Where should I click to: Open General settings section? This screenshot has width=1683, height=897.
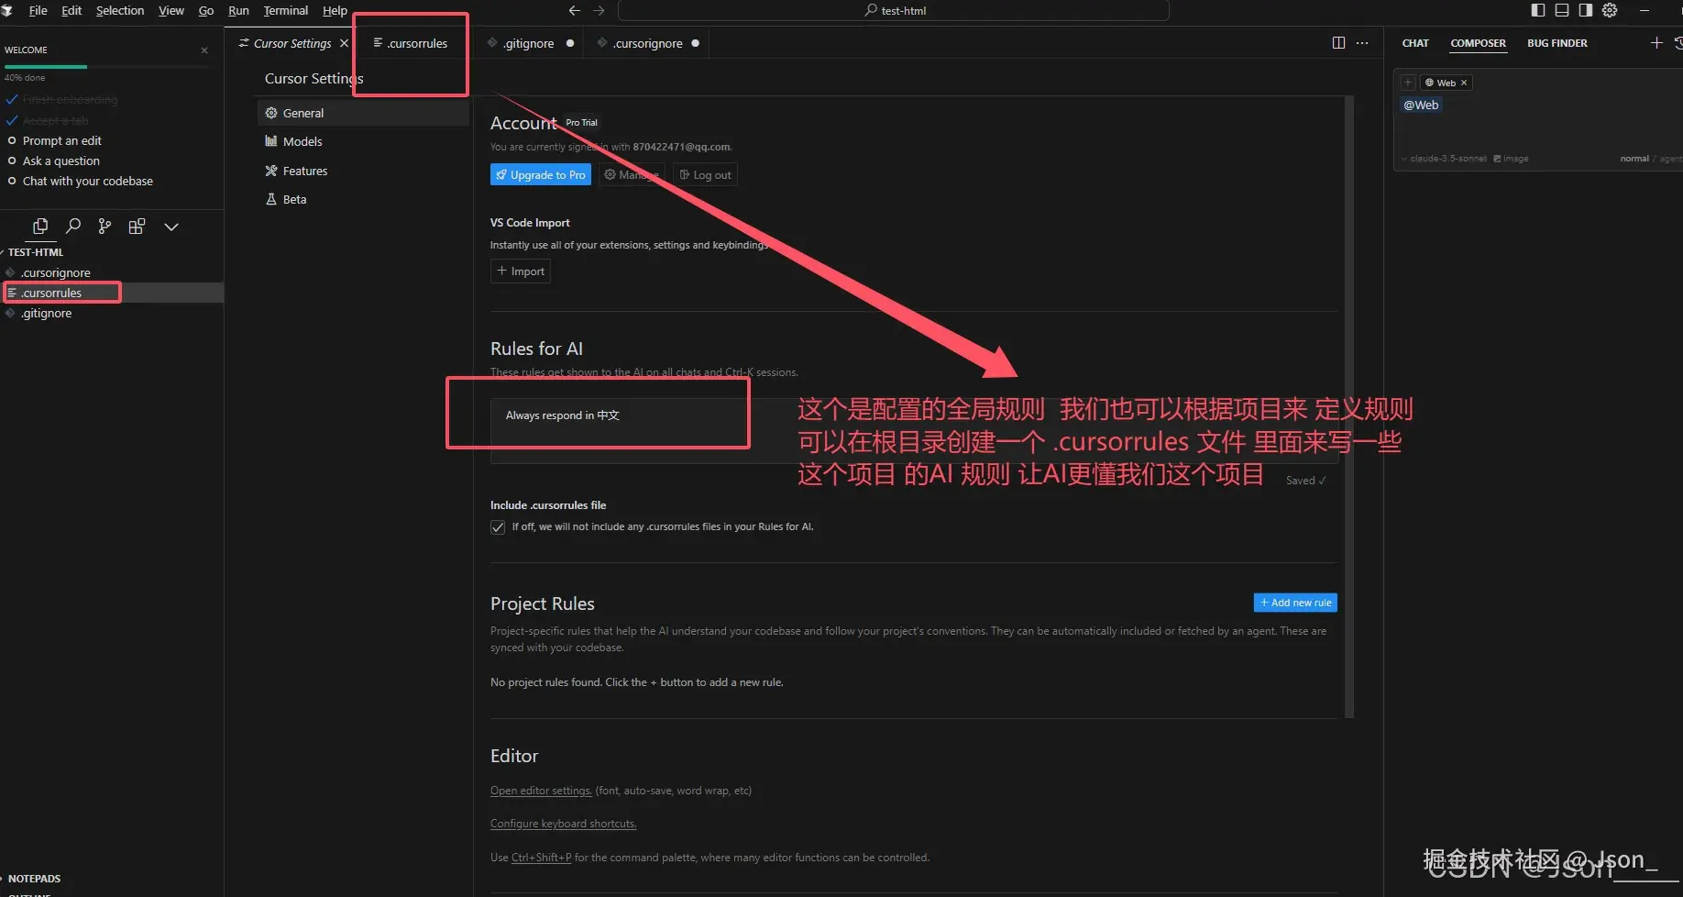pos(362,113)
